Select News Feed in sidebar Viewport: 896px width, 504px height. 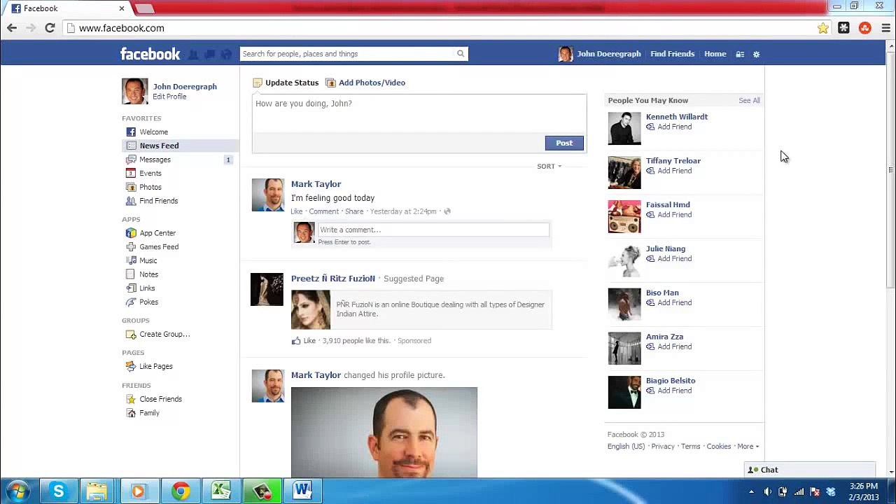[180, 146]
